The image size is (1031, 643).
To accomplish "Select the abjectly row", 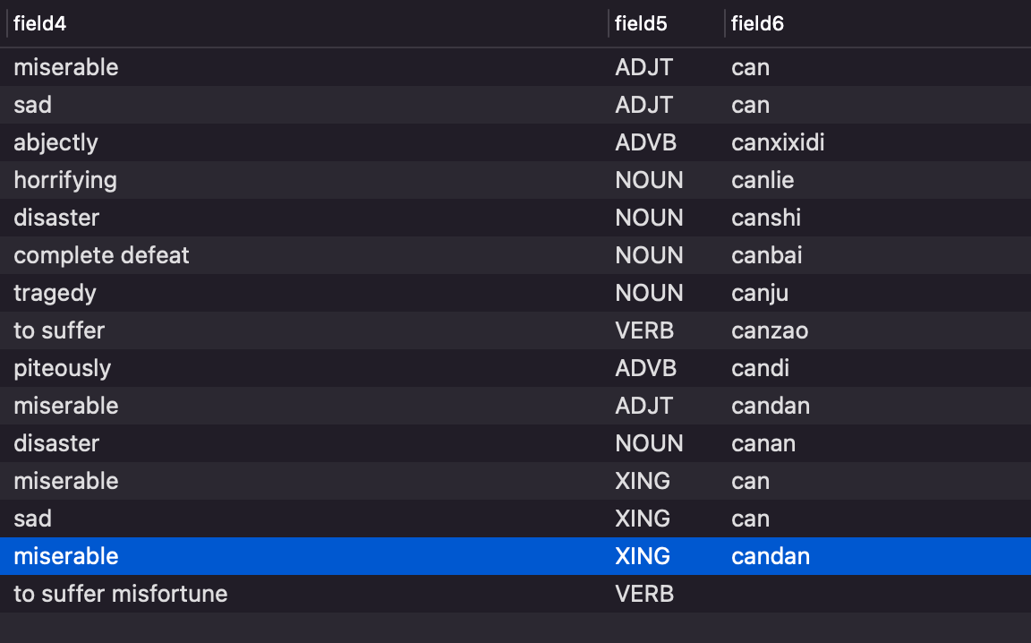I will [x=515, y=142].
